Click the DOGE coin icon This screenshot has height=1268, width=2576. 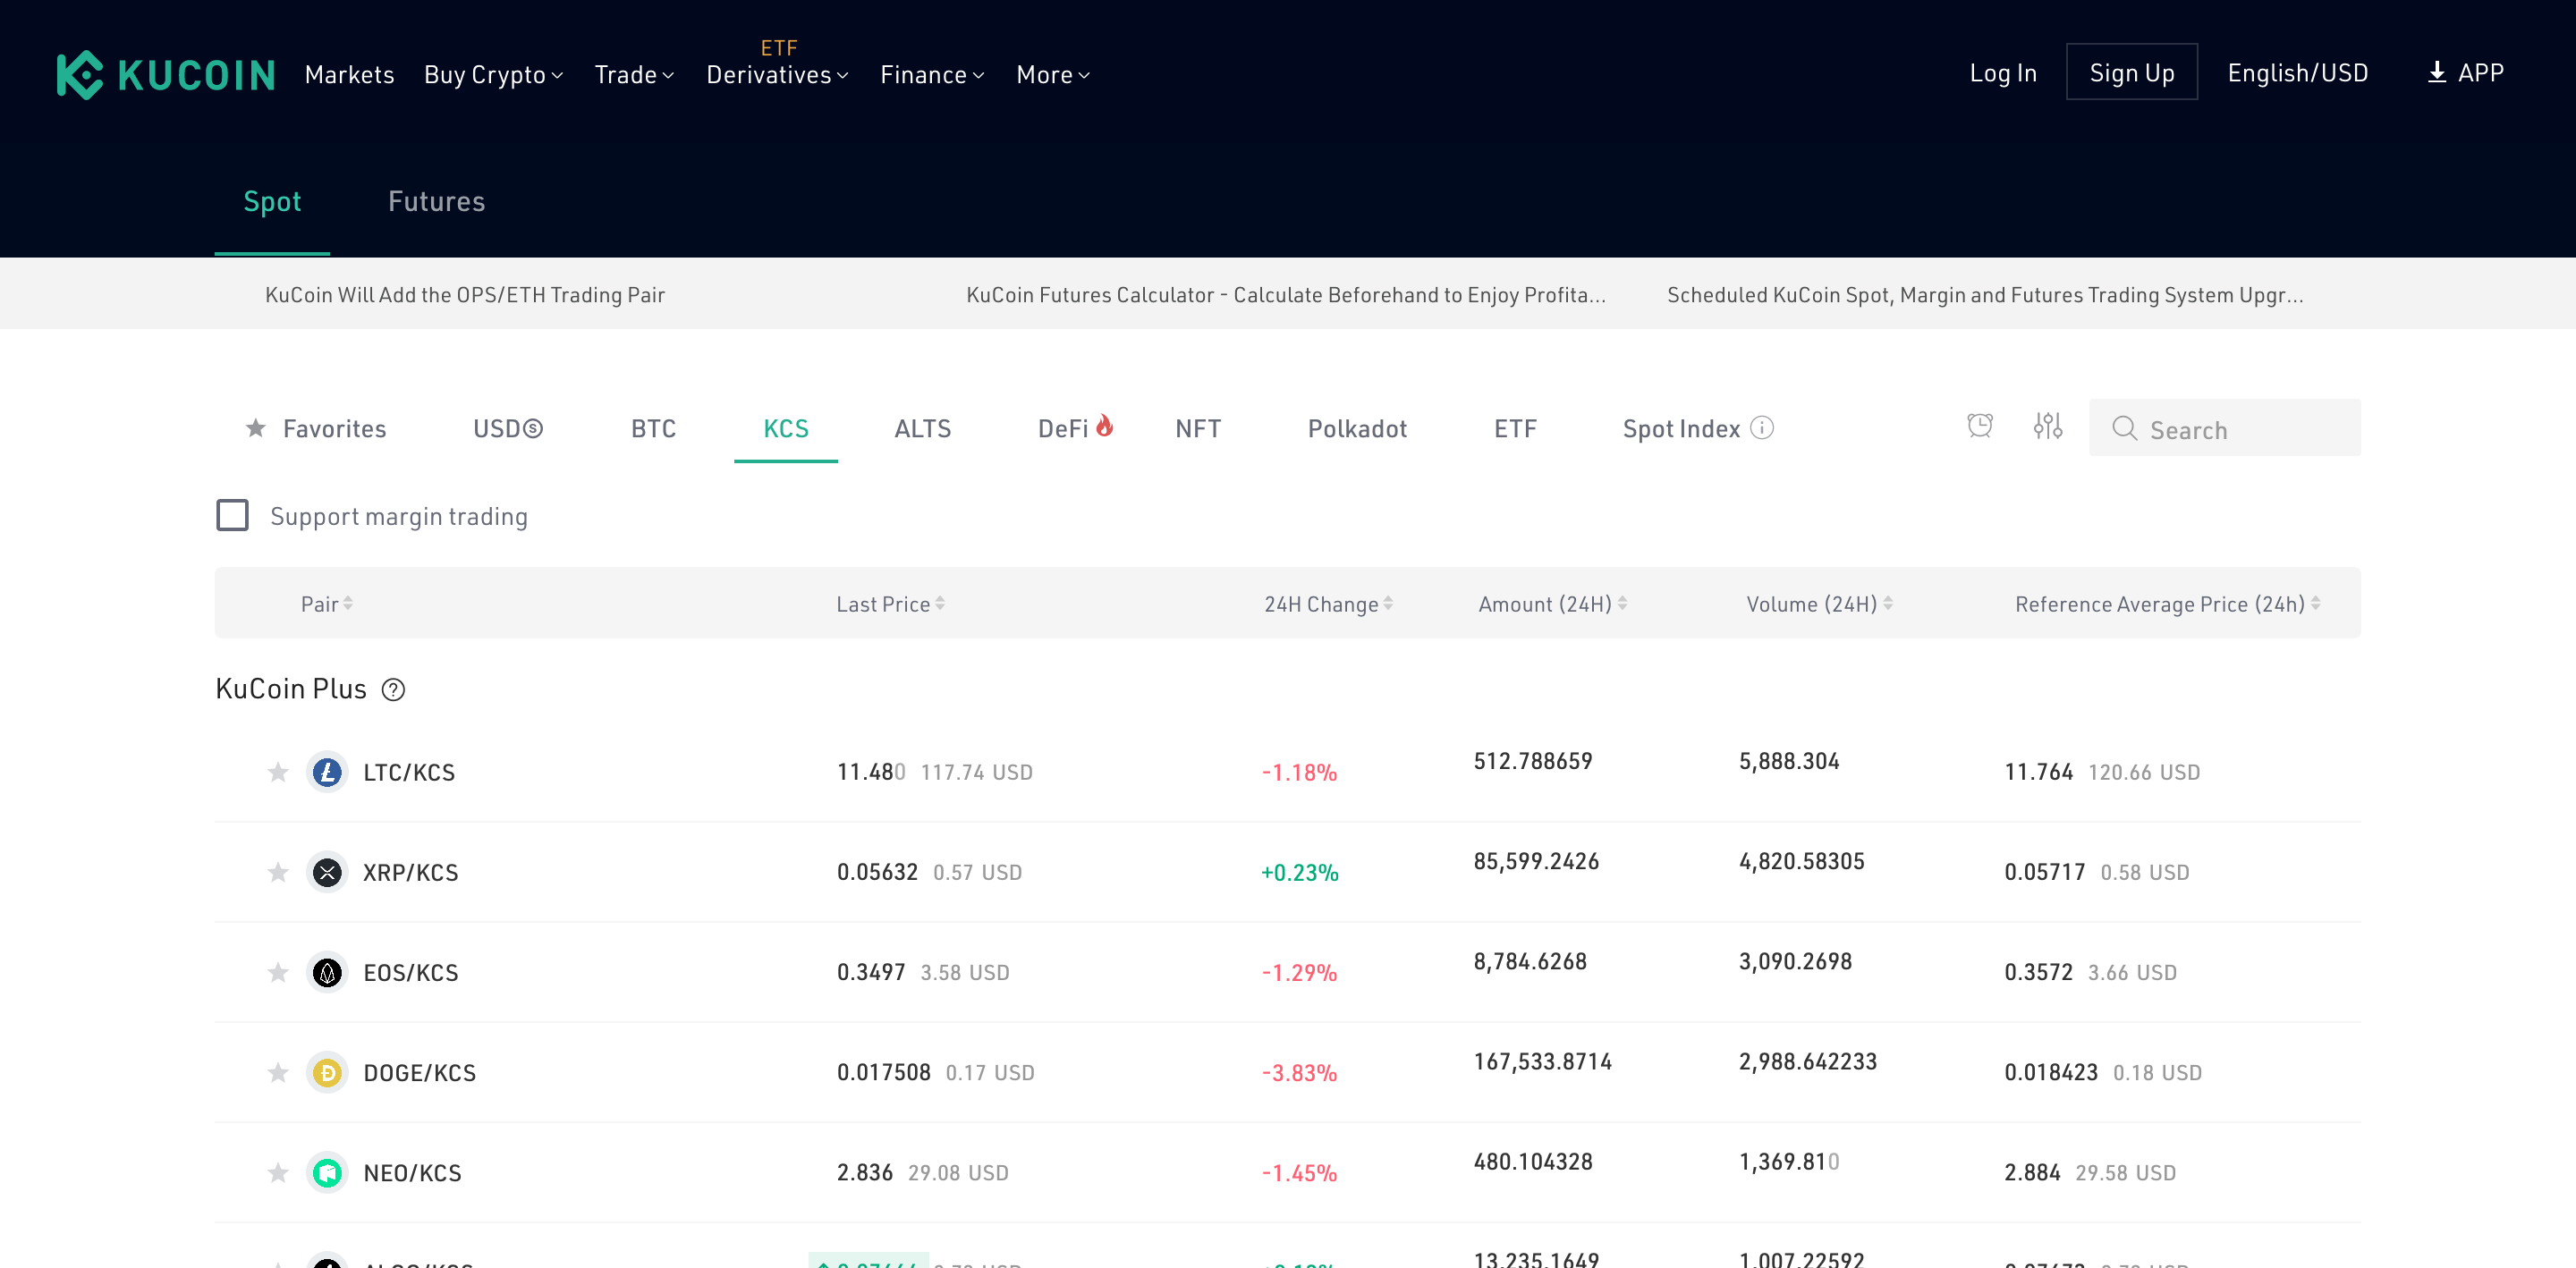(x=327, y=1073)
